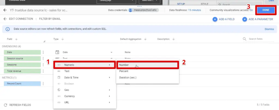Click ADD A FIELD

pyautogui.click(x=224, y=19)
